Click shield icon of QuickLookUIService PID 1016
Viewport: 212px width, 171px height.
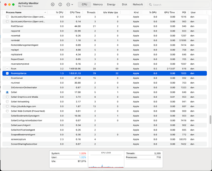(7, 17)
